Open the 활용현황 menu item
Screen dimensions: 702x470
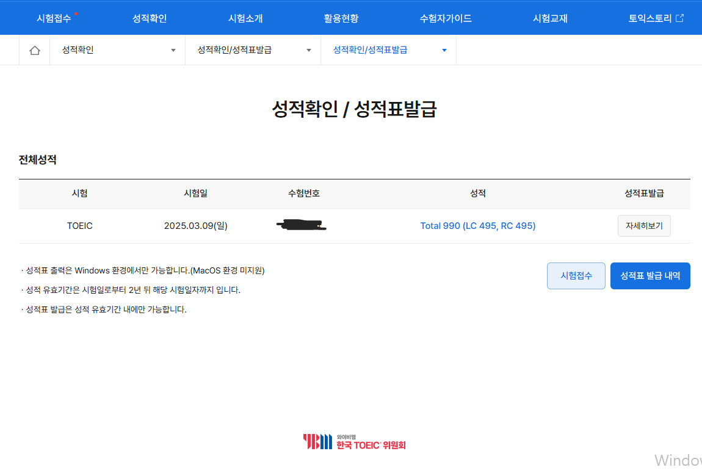pos(341,18)
